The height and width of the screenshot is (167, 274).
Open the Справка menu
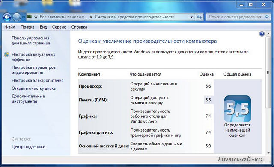79,27
